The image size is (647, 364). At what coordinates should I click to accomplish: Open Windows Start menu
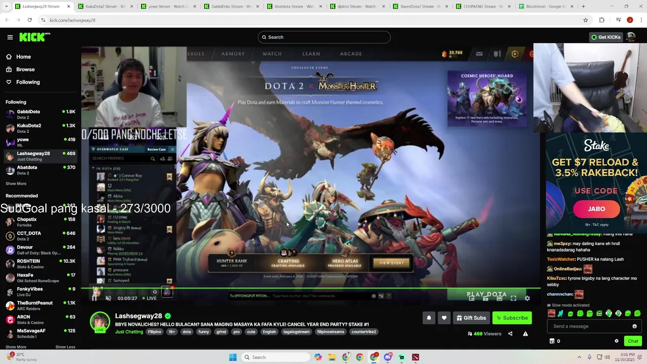coord(233,357)
